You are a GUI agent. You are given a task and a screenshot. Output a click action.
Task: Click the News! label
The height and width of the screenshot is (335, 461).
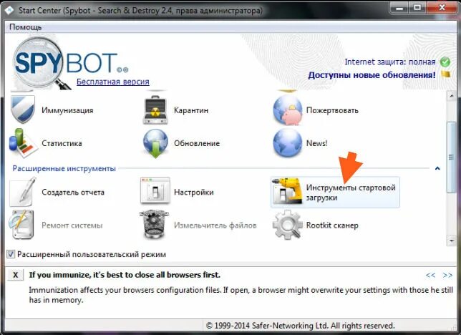[x=316, y=143]
